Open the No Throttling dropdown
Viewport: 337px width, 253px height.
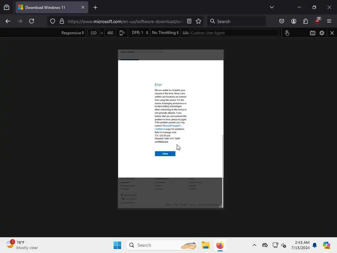(165, 33)
